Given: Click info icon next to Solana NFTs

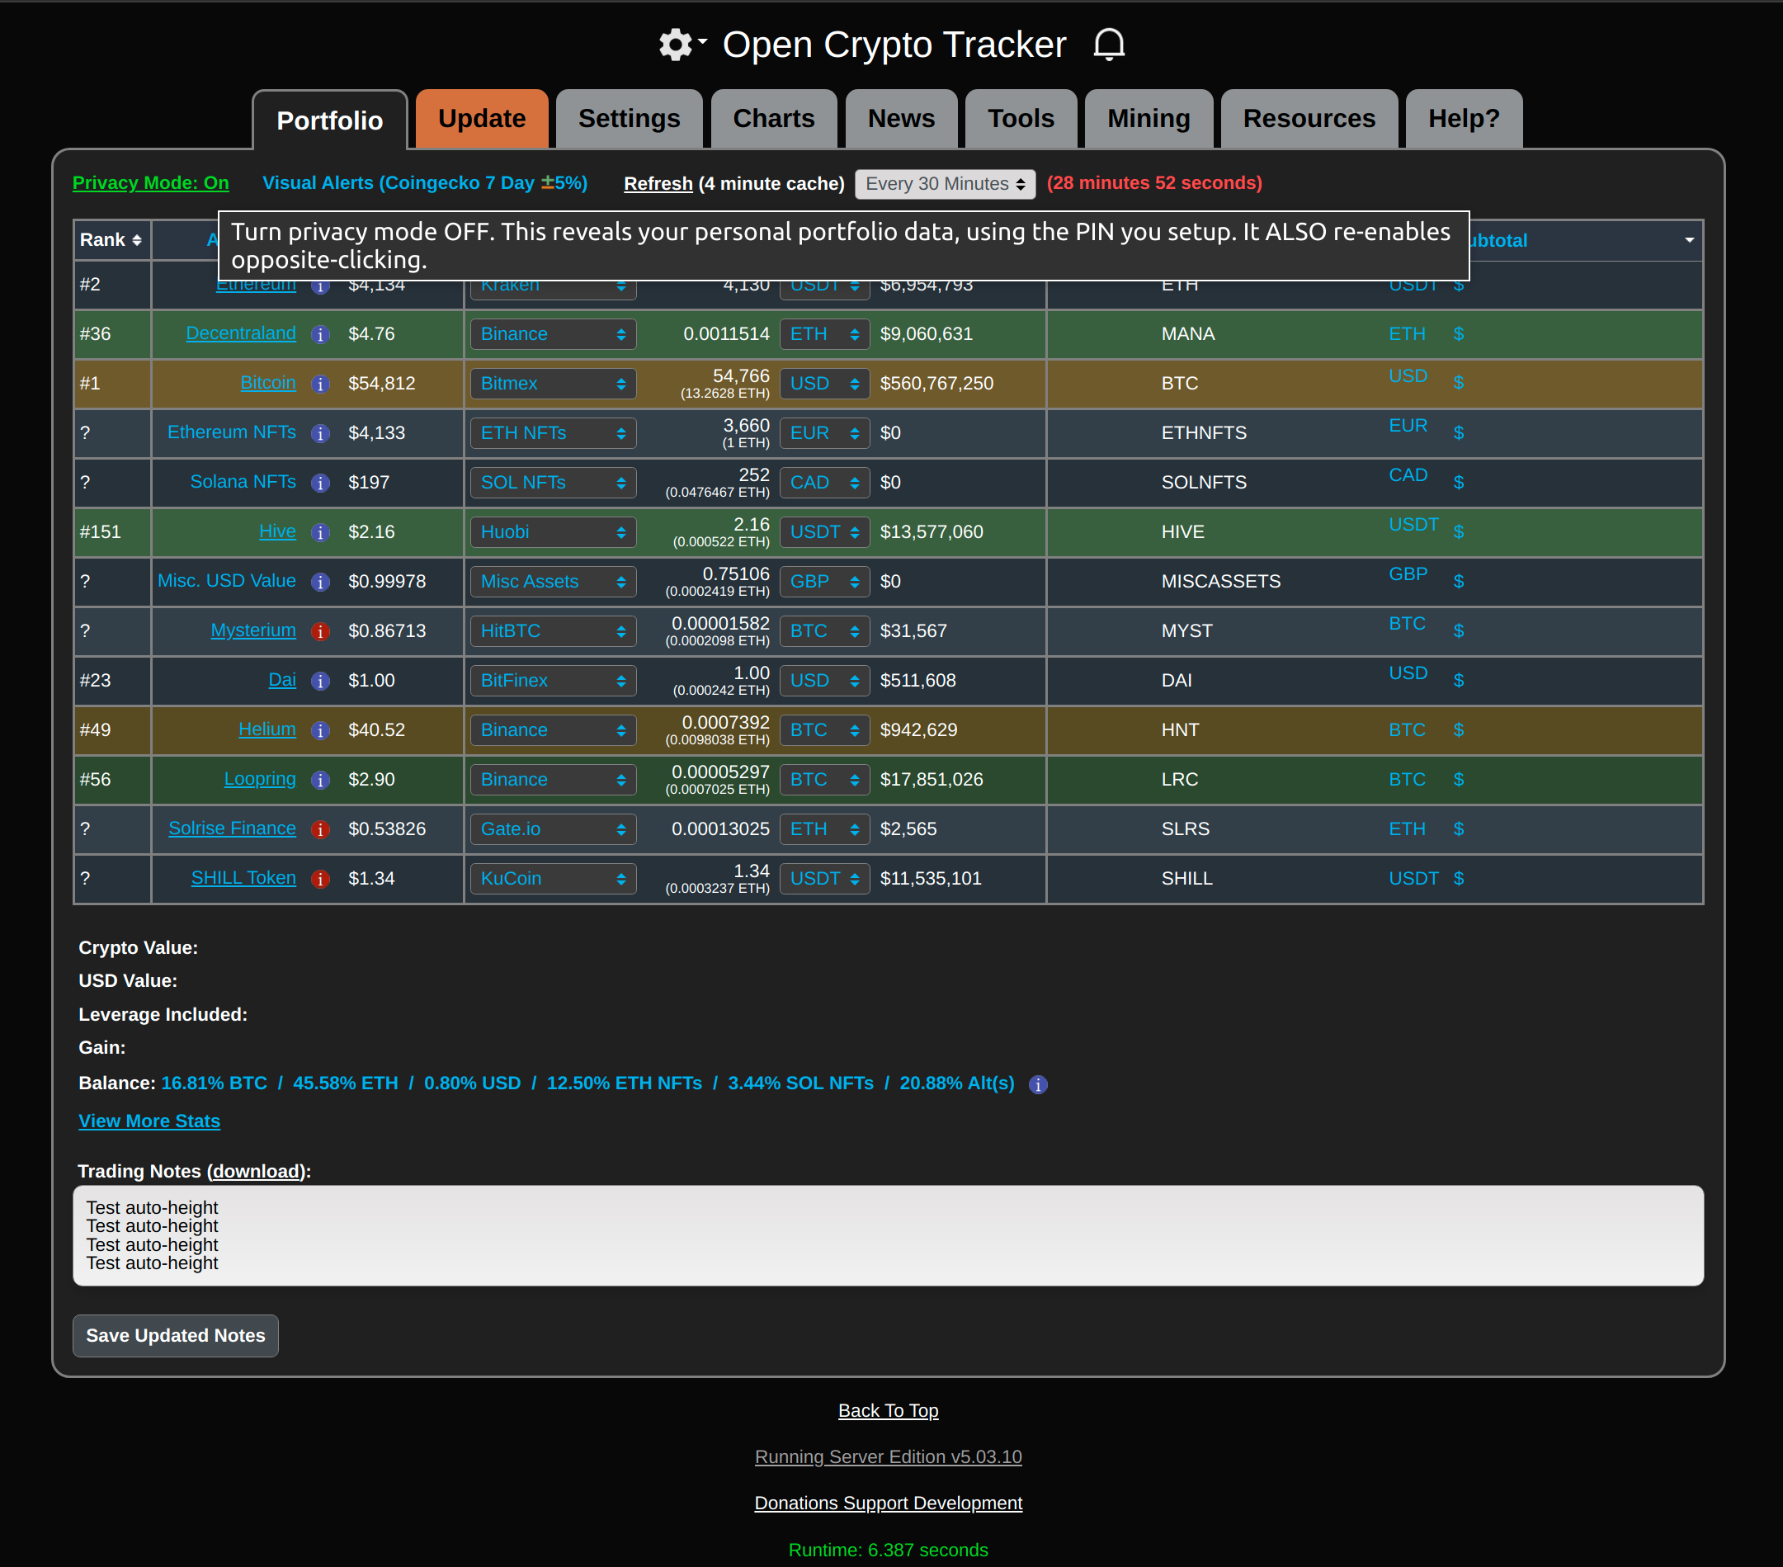Looking at the screenshot, I should tap(320, 484).
